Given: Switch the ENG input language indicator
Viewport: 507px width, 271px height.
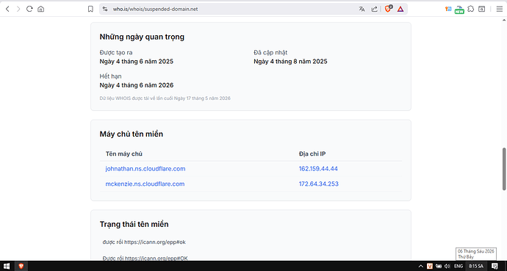Looking at the screenshot, I should [459, 266].
